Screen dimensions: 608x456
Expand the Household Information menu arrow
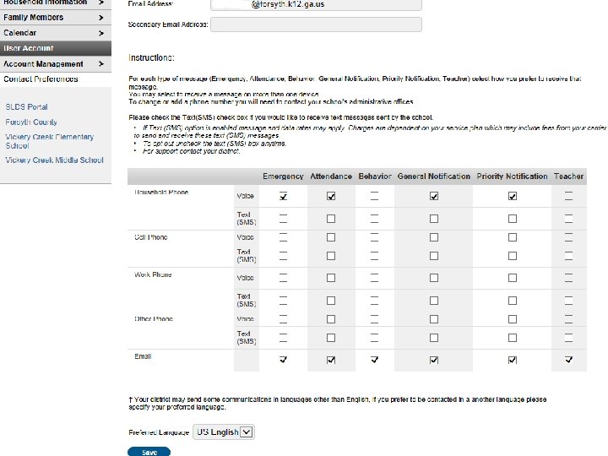click(101, 3)
